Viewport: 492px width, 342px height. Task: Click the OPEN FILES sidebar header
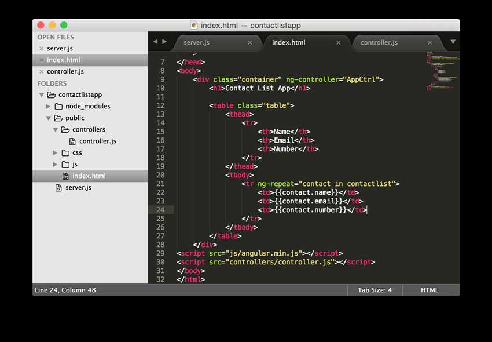(56, 37)
